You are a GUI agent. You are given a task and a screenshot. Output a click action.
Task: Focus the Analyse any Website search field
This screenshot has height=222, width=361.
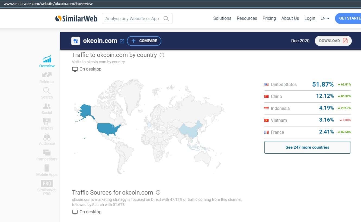pos(137,19)
